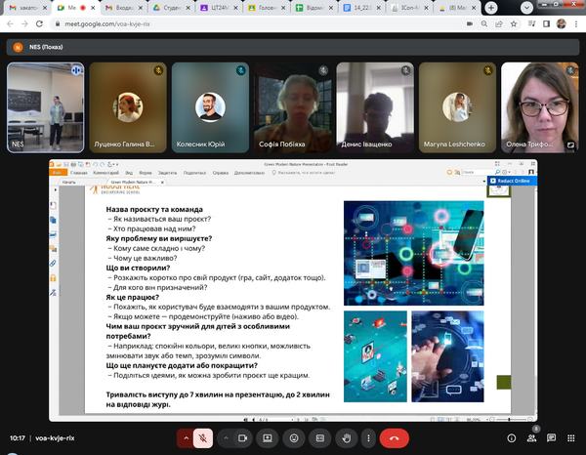
Task: Expand camera video settings arrow
Action: 224,438
